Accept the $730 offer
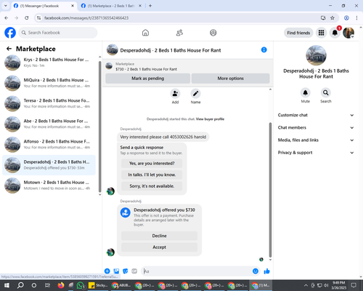Image resolution: width=363 pixels, height=291 pixels. click(159, 247)
